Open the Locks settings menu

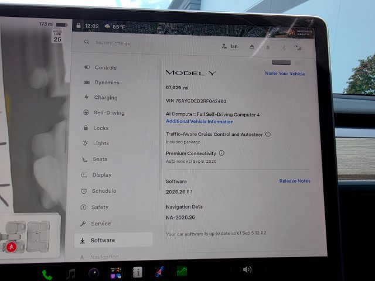point(96,128)
